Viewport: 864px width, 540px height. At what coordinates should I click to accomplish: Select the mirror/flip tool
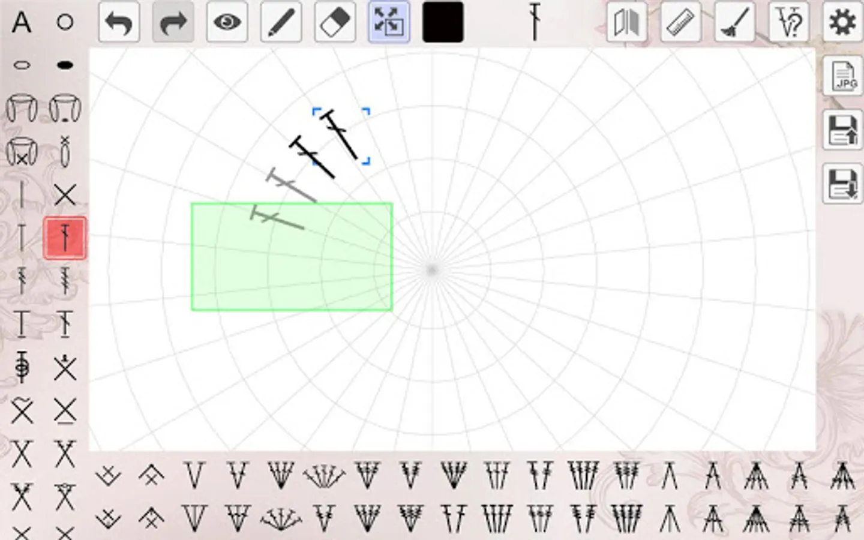coord(626,22)
